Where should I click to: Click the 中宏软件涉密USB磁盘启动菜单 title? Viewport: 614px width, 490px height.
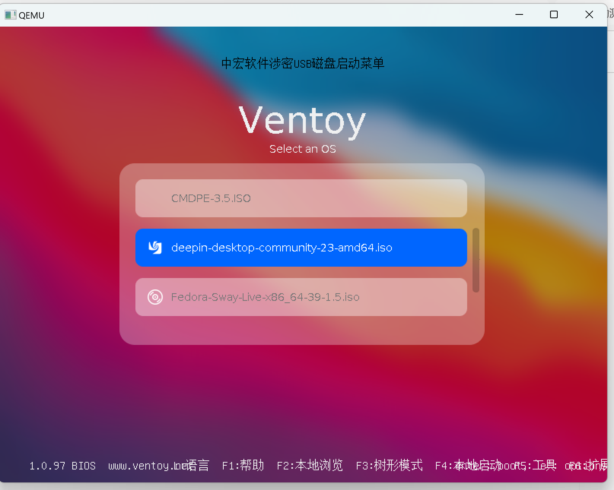(302, 63)
